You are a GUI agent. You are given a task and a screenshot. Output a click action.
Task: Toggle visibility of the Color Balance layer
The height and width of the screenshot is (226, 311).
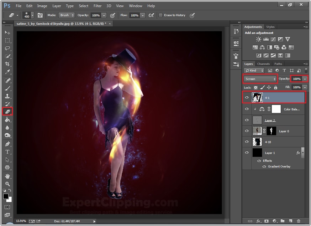pos(247,109)
